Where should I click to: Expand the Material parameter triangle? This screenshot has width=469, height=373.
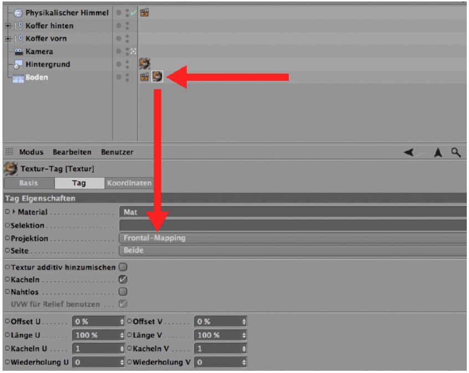click(x=13, y=212)
